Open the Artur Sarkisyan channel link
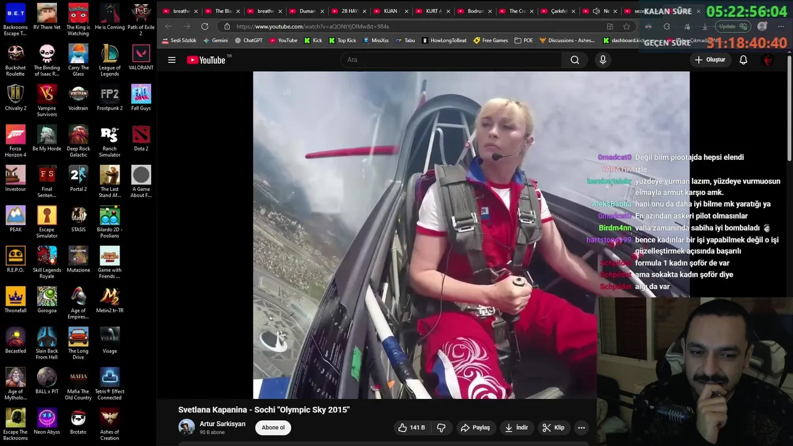The width and height of the screenshot is (793, 446). 222,424
